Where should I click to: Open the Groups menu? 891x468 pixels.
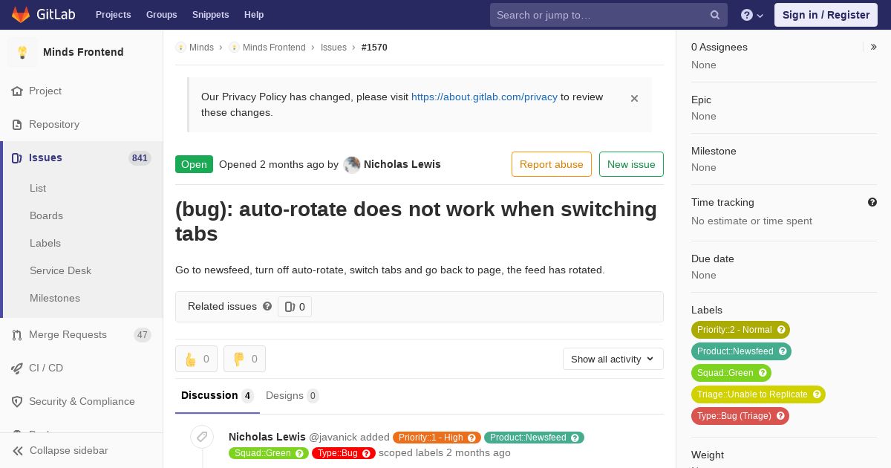pos(162,15)
